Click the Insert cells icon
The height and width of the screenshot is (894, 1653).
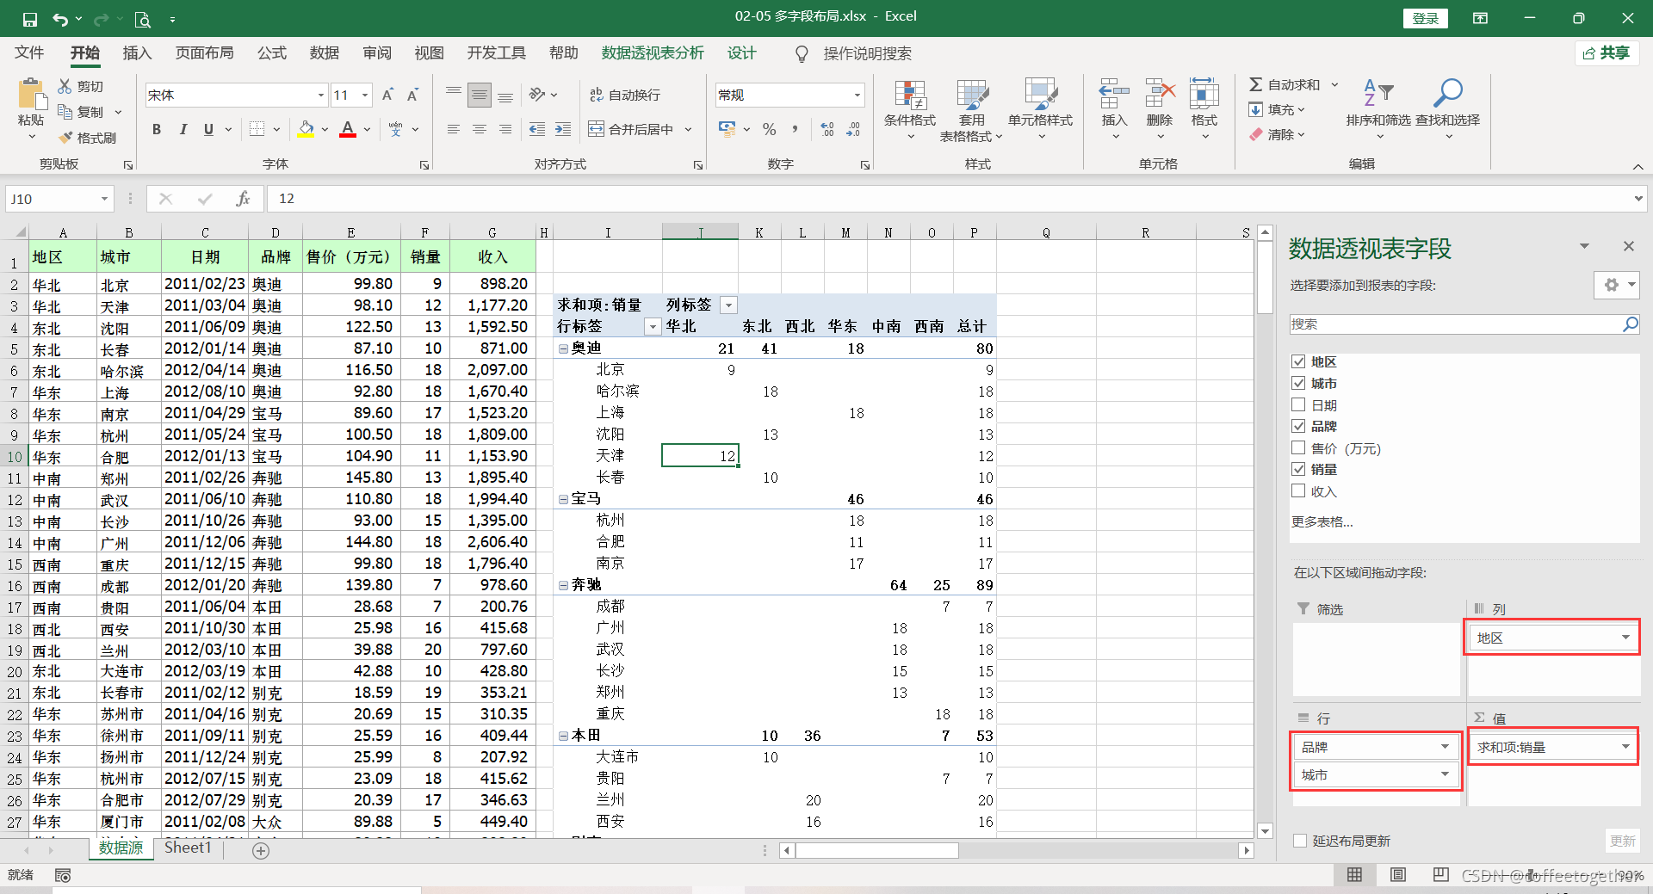click(x=1114, y=94)
